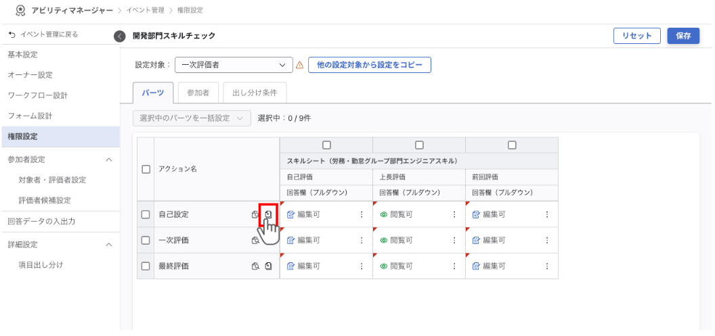The width and height of the screenshot is (715, 336).
Task: Open kebab menu for 最終評価 前回評価 cell
Action: point(547,266)
